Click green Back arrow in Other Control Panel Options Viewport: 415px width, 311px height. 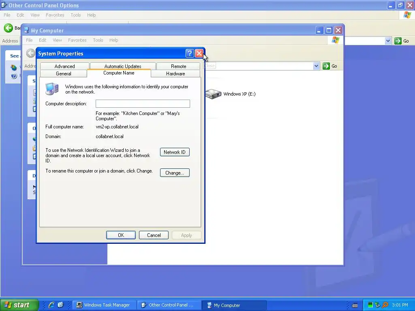click(x=9, y=28)
